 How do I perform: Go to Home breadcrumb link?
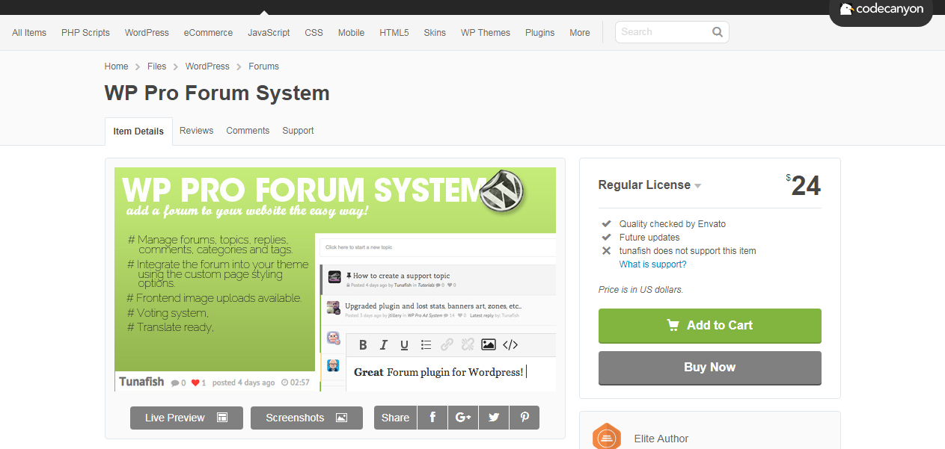[x=116, y=66]
